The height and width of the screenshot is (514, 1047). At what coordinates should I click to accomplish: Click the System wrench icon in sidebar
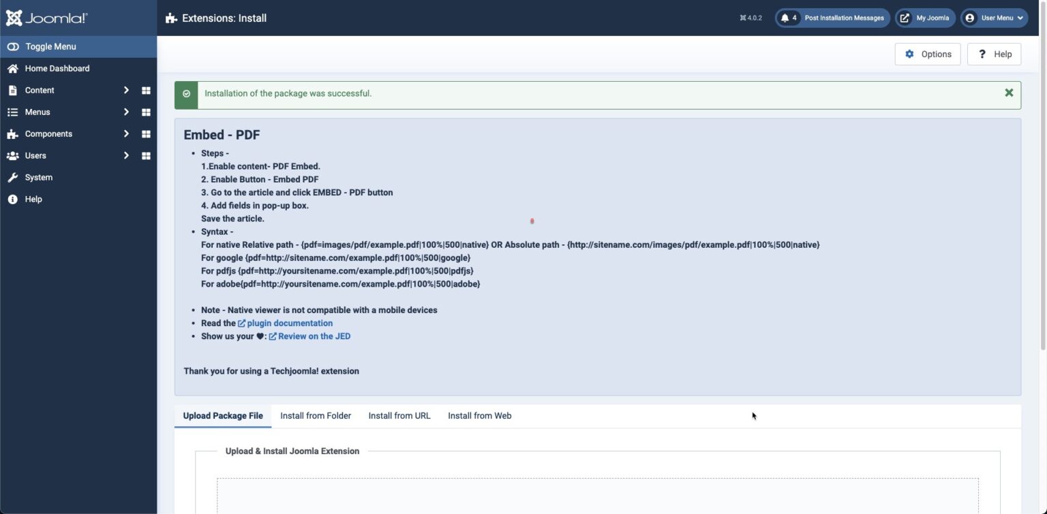click(x=12, y=177)
